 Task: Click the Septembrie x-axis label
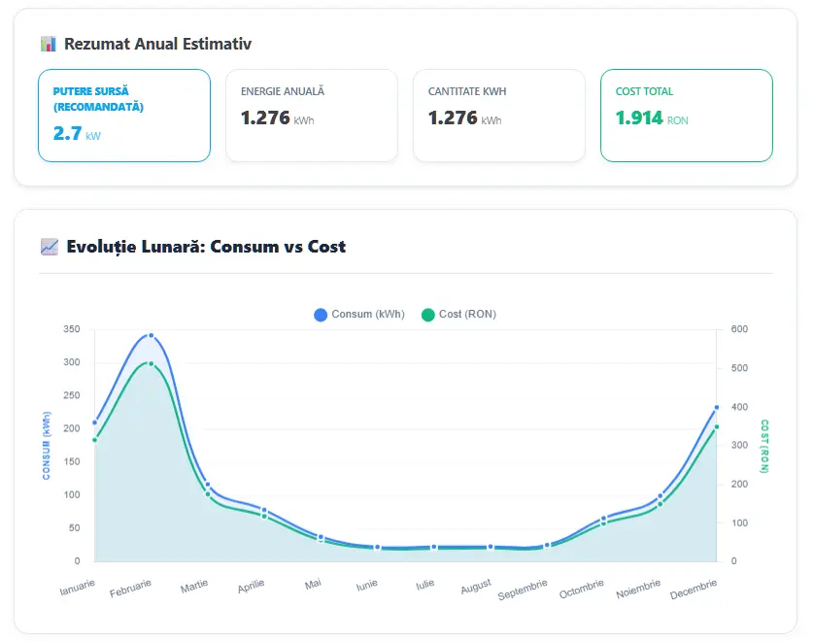[523, 590]
